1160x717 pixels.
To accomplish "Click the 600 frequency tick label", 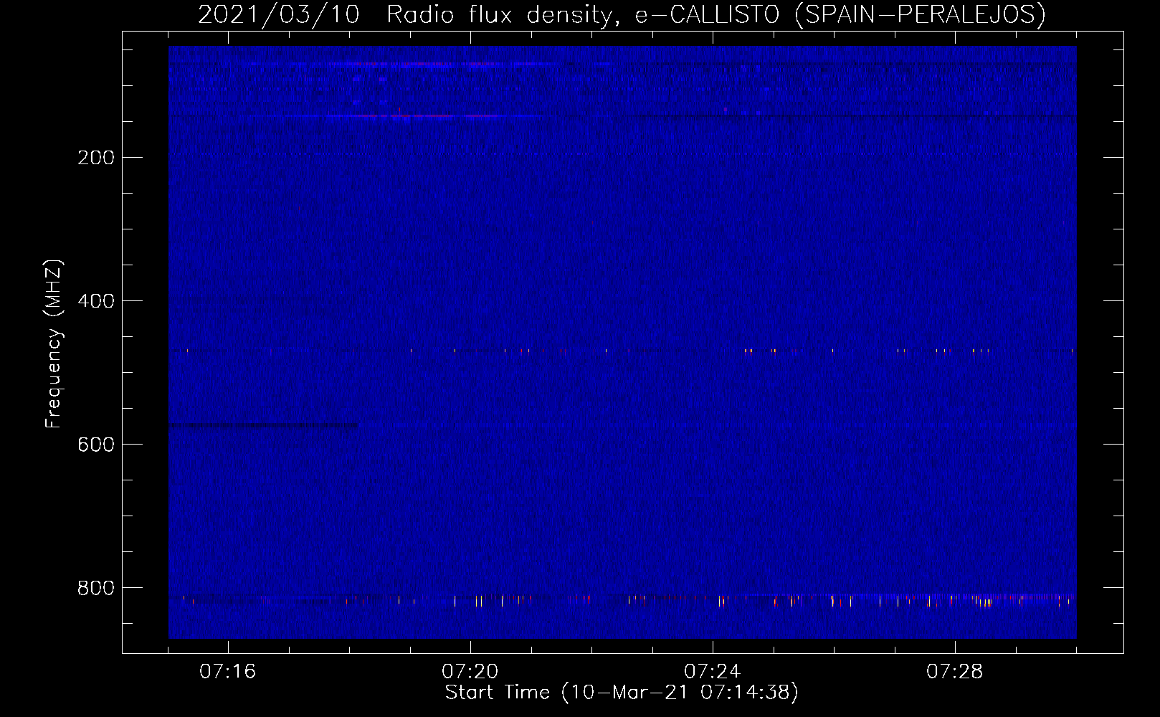I will tap(96, 445).
